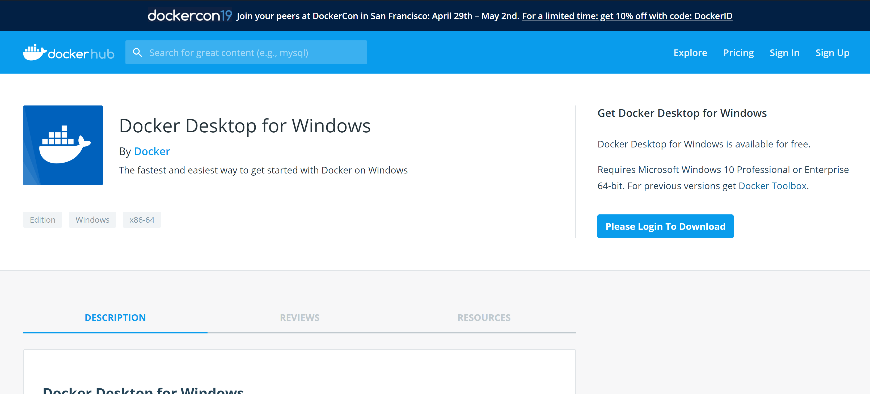Click the Docker Desktop product logo image
The width and height of the screenshot is (870, 394).
tap(63, 145)
